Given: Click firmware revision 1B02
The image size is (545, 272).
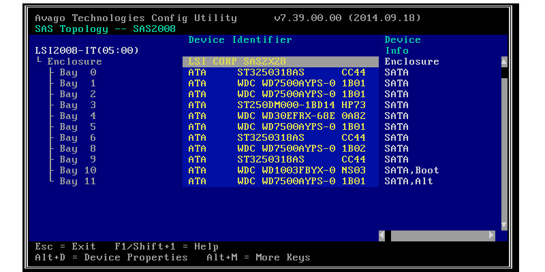Looking at the screenshot, I should pos(354,148).
